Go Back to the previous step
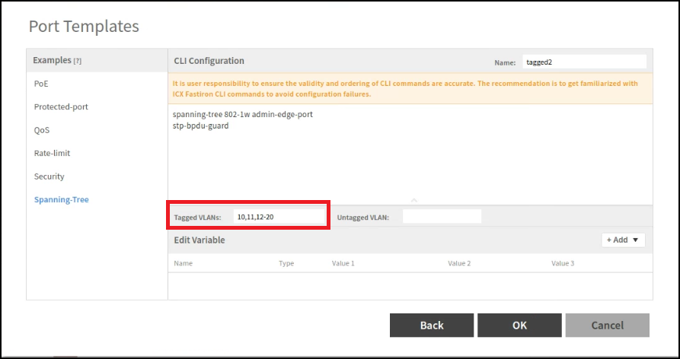 click(x=432, y=326)
